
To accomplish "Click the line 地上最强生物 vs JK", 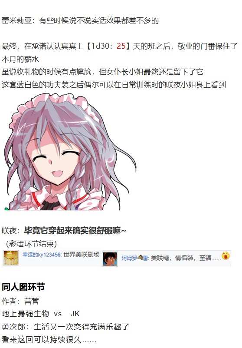I will coord(41,314).
